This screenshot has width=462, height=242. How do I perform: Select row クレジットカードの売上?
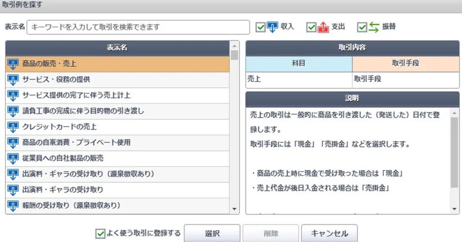pos(117,127)
